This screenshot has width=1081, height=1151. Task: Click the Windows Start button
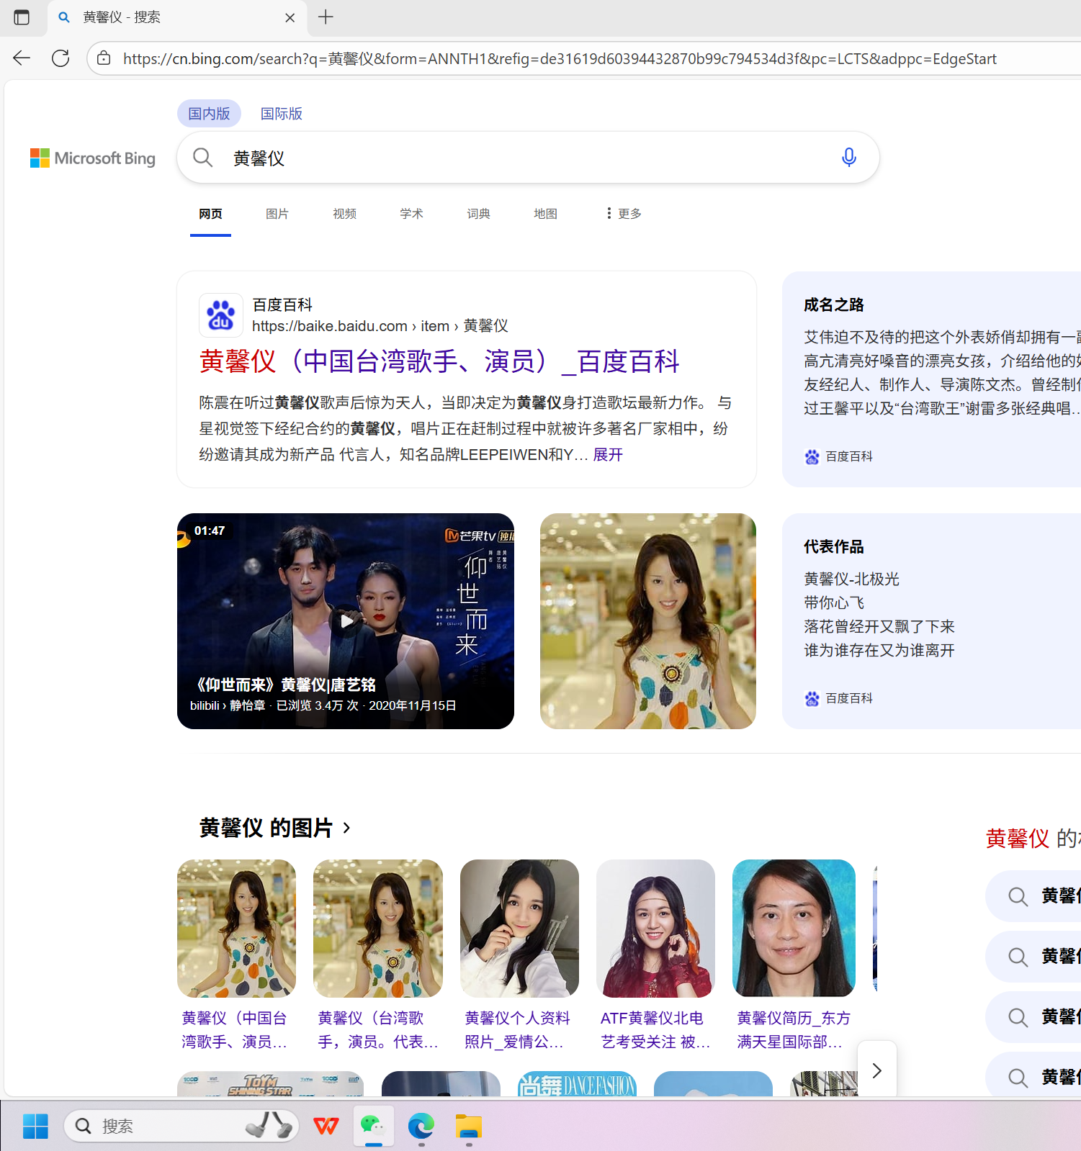coord(35,1126)
